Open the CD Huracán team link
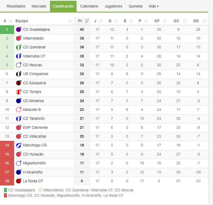 pyautogui.click(x=33, y=154)
